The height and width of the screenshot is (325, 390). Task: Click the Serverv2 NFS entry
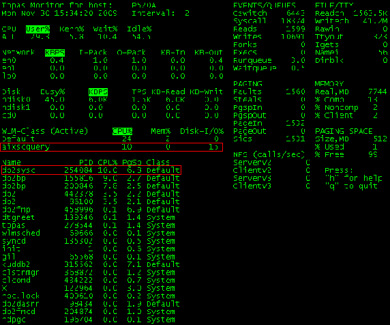click(271, 162)
